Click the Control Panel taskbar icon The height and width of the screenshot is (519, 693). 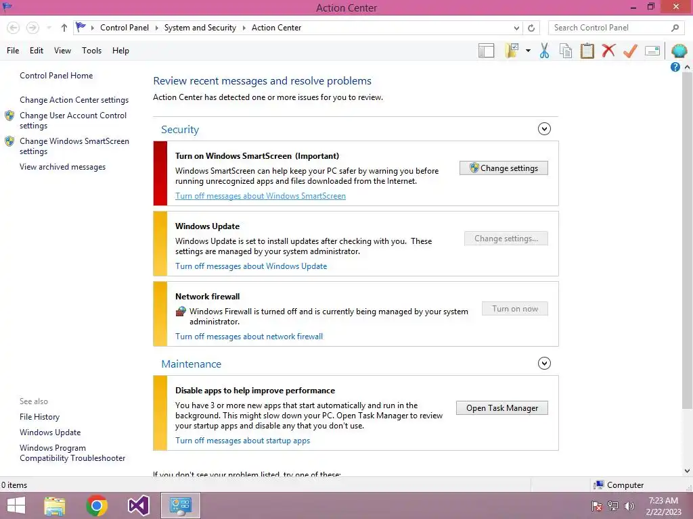[180, 505]
